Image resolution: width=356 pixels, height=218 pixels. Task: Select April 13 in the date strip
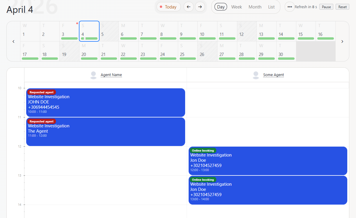pyautogui.click(x=266, y=31)
